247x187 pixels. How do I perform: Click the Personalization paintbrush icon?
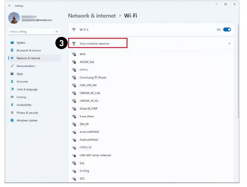pyautogui.click(x=12, y=66)
